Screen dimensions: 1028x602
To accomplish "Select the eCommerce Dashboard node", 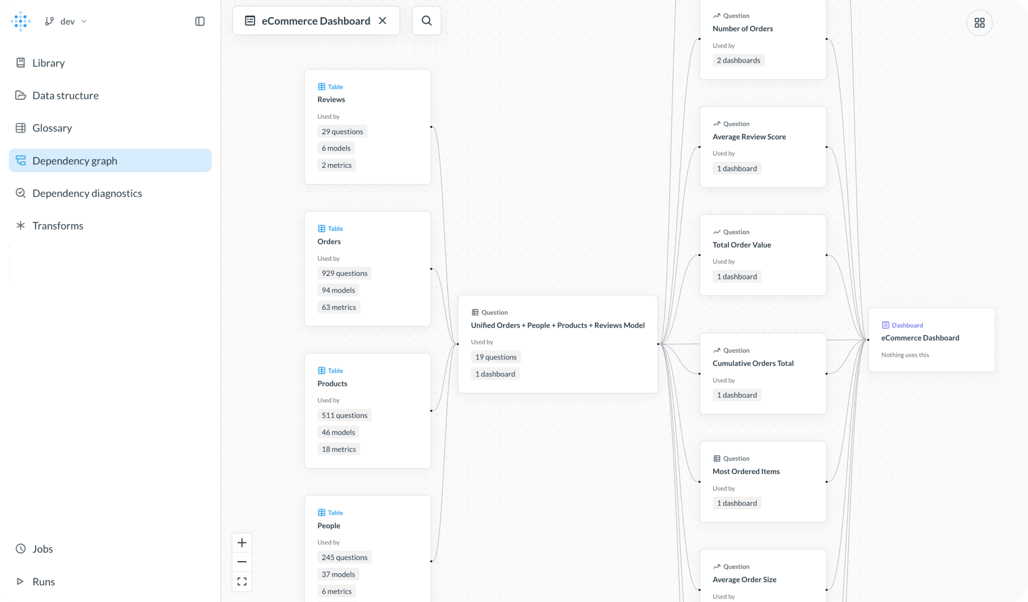I will point(931,339).
